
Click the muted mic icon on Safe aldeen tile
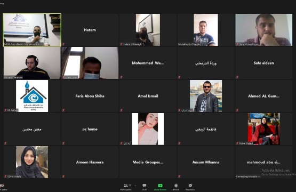coord(237,77)
